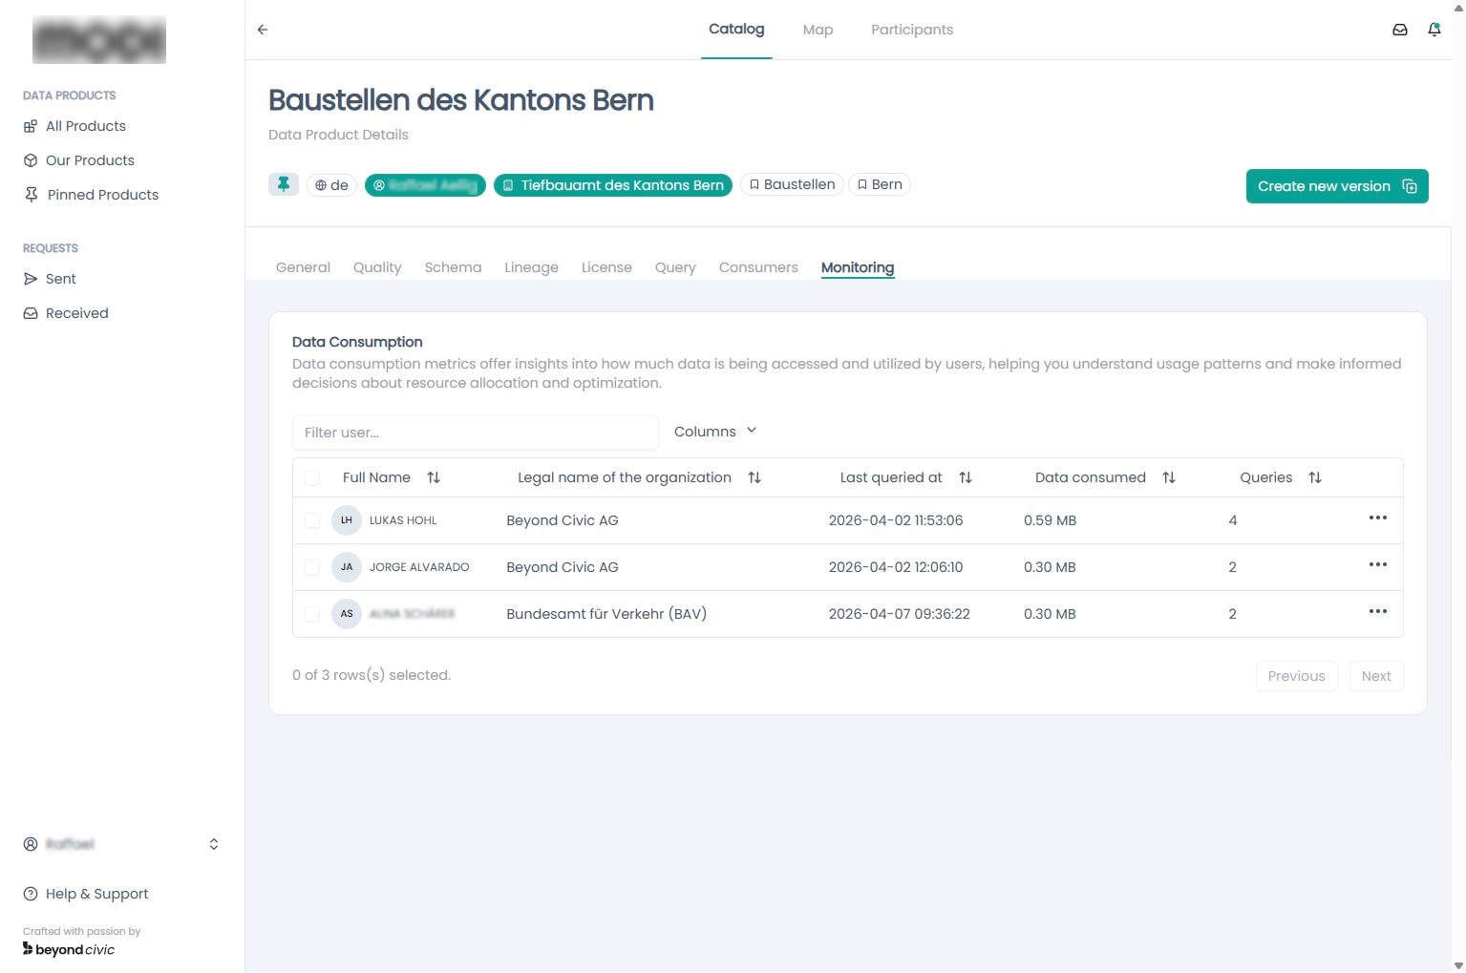Open Pinned Products in the sidebar
The image size is (1466, 973).
coord(91,195)
